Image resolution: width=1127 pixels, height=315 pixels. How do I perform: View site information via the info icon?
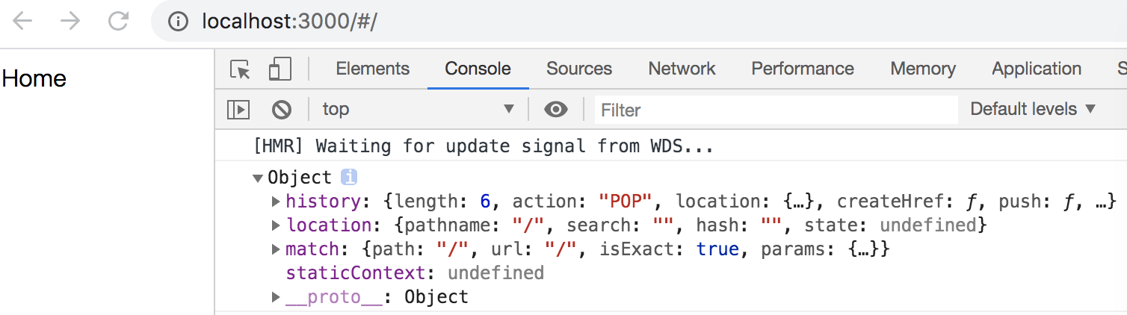(x=178, y=22)
